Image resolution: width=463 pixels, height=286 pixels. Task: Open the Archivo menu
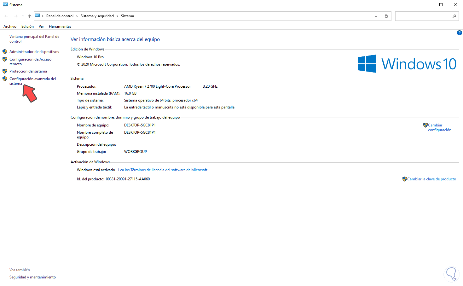(10, 26)
